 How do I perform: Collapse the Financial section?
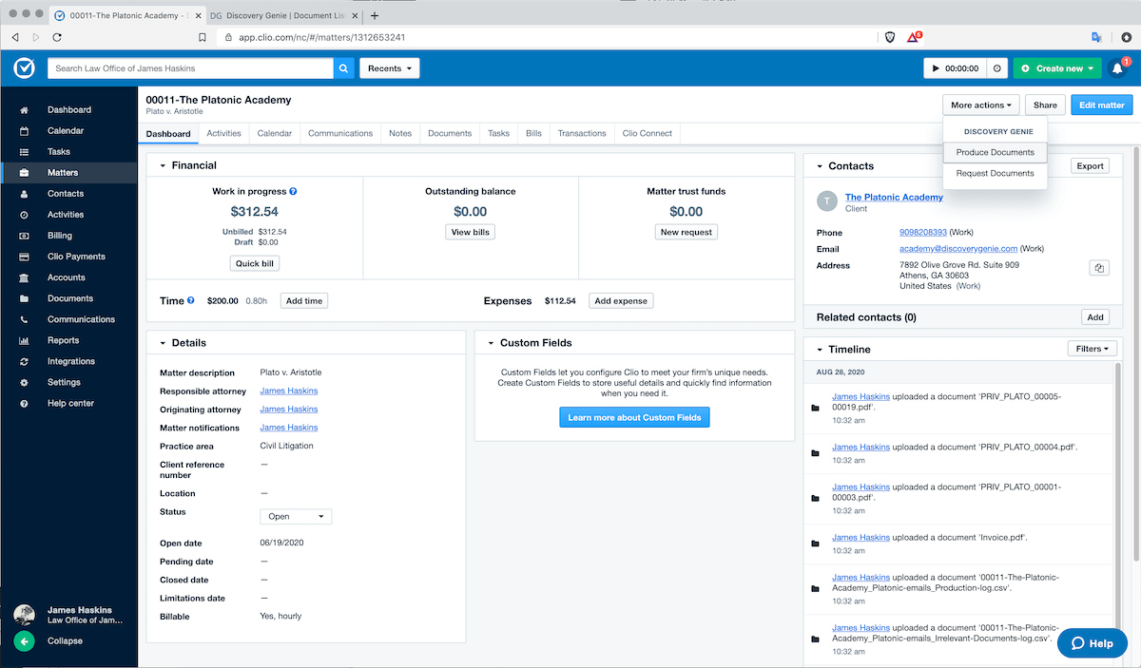163,165
